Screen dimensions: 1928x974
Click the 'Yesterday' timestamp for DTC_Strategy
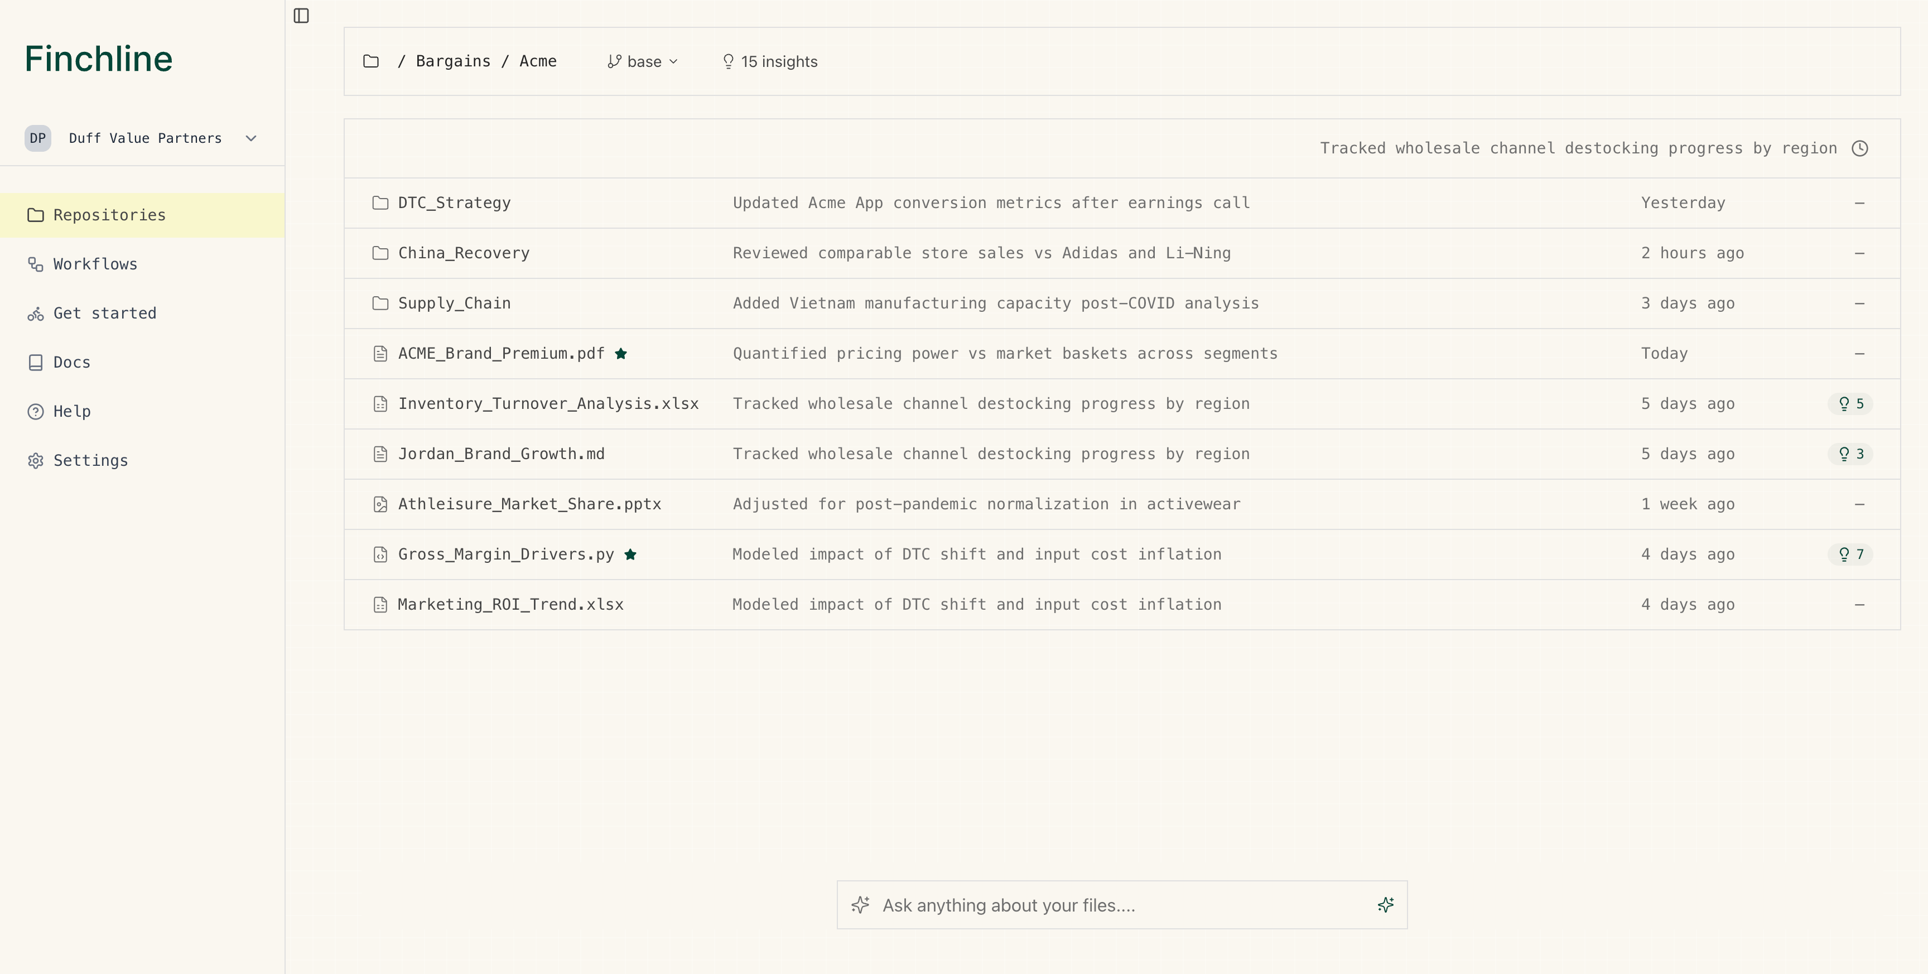[1683, 203]
